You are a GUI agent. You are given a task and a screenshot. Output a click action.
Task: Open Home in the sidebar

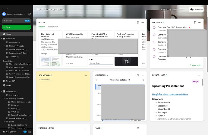(x=17, y=34)
